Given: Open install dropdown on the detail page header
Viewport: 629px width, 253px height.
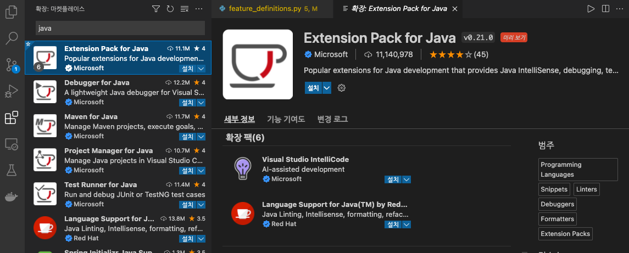Looking at the screenshot, I should coord(327,87).
